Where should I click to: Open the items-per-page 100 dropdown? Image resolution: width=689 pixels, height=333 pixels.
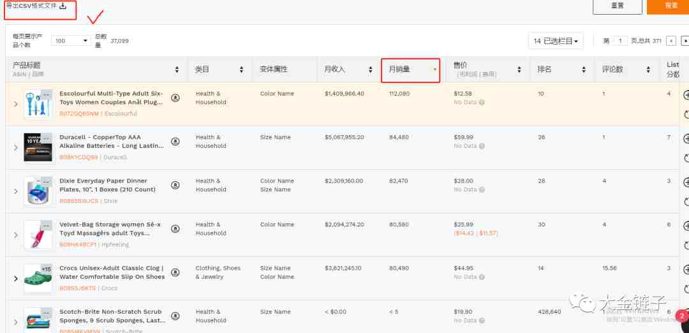71,41
